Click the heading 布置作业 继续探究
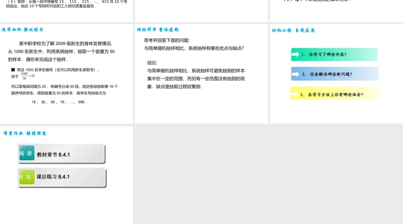The height and width of the screenshot is (224, 403). click(x=25, y=133)
